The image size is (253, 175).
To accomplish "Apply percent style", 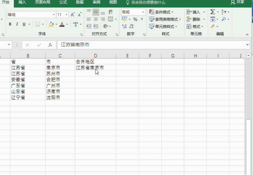I will click(135, 19).
